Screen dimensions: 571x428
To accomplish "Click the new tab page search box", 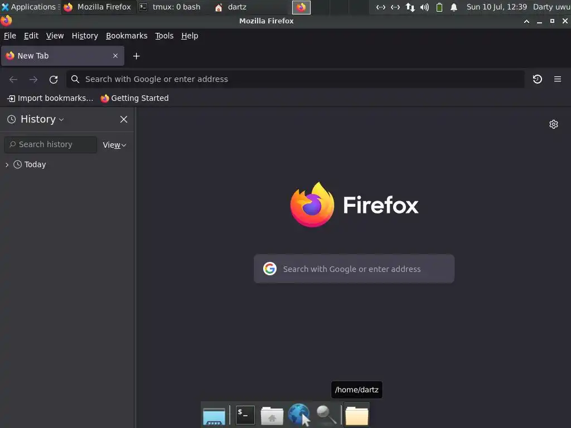I will 354,269.
